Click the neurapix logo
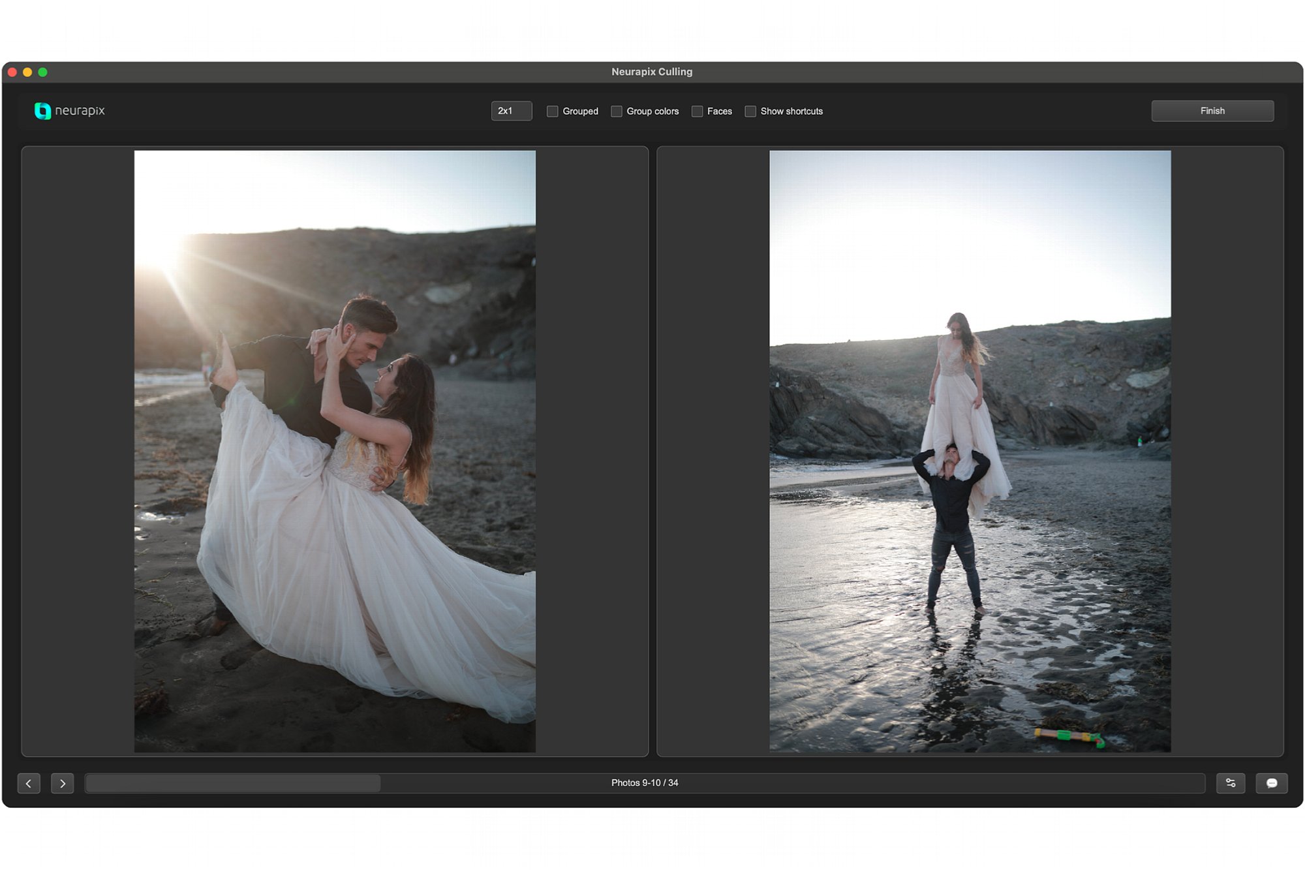1305x870 pixels. [70, 111]
